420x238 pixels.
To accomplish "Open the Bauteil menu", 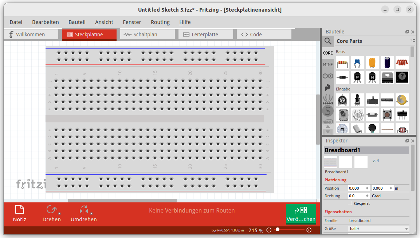I will (x=77, y=22).
